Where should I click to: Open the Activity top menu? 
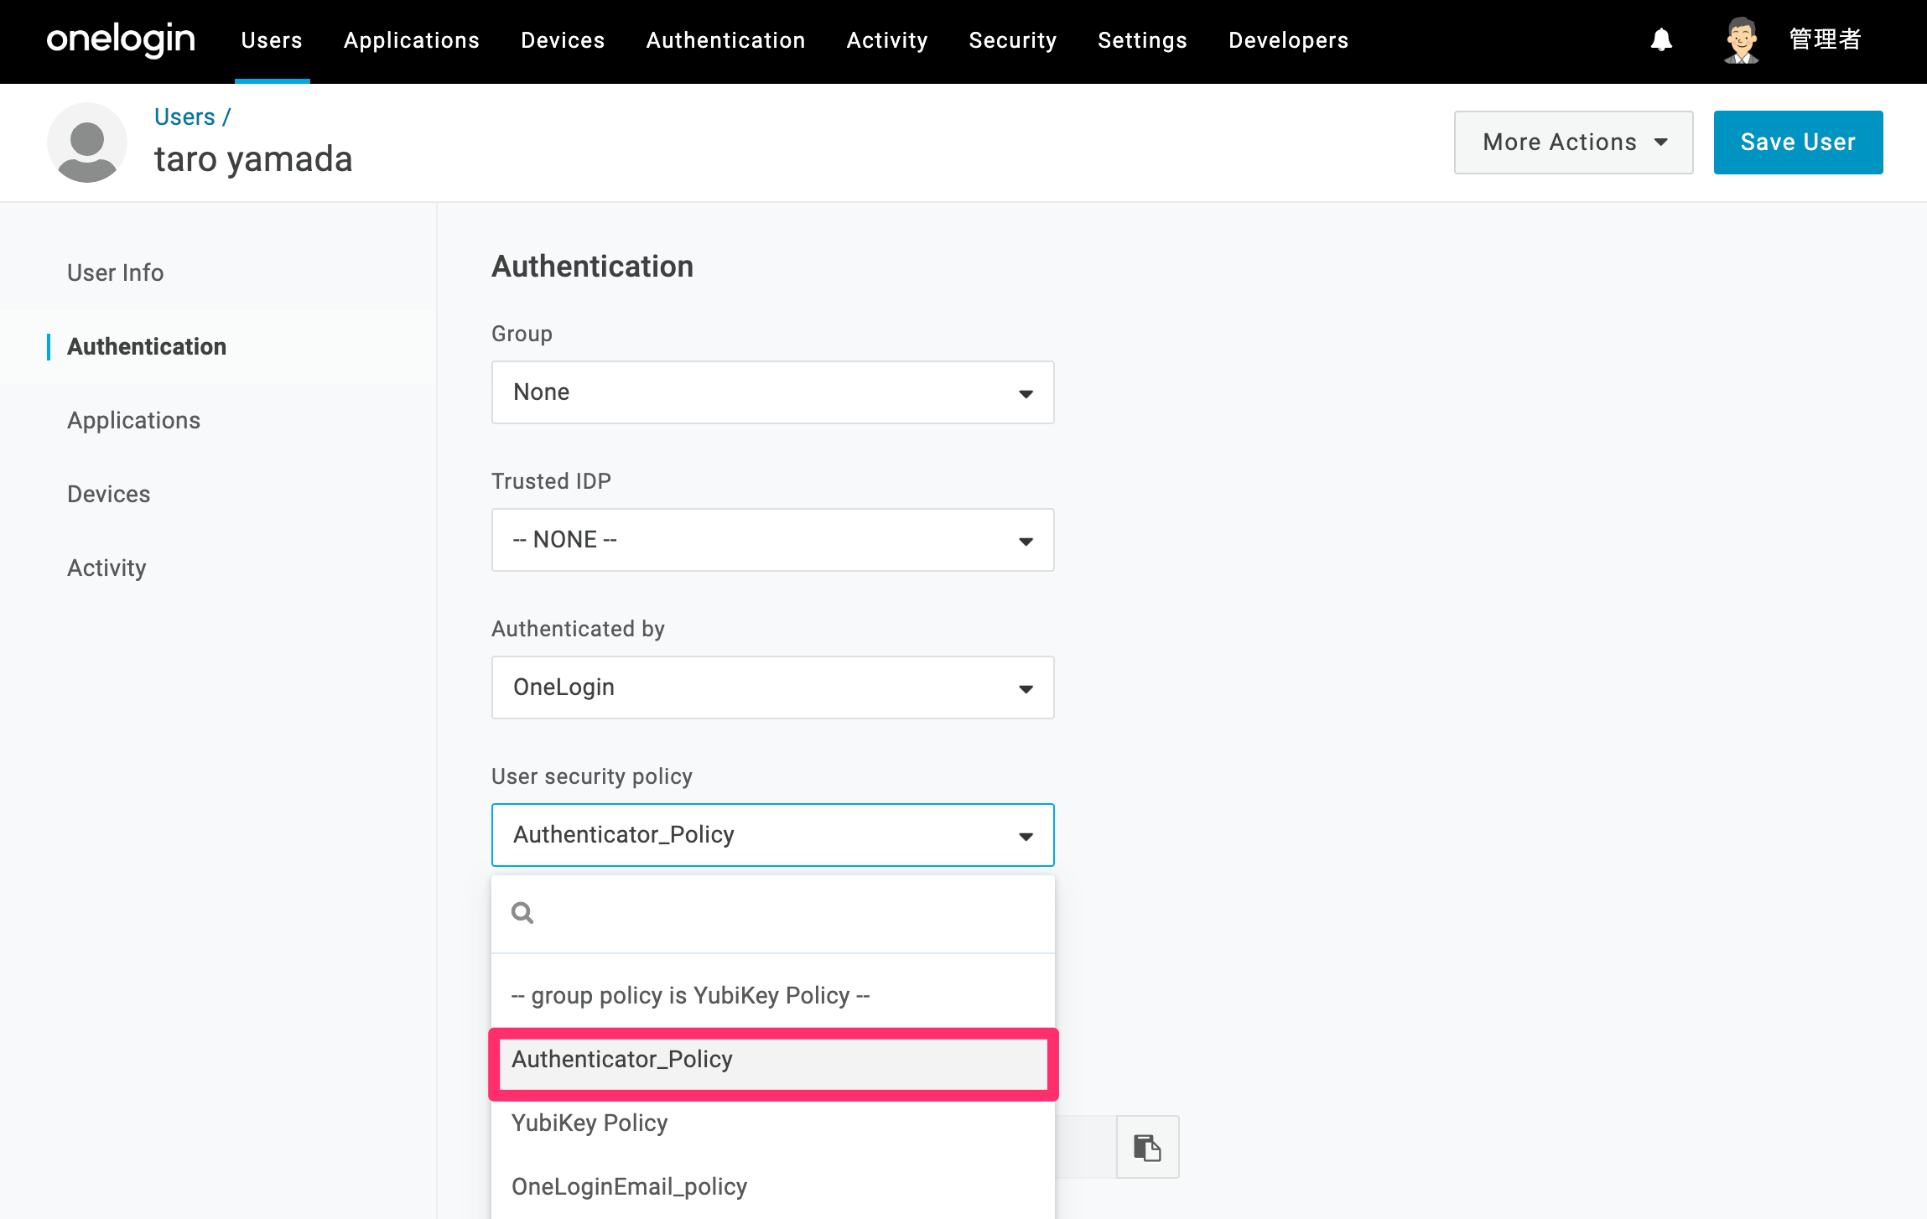(x=887, y=40)
